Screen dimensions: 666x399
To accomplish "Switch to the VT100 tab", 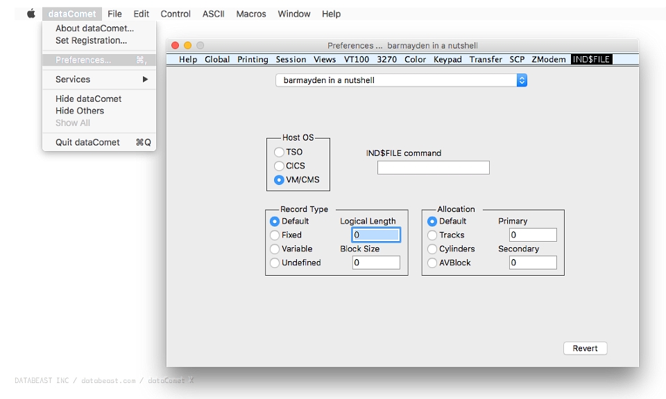I will point(357,60).
